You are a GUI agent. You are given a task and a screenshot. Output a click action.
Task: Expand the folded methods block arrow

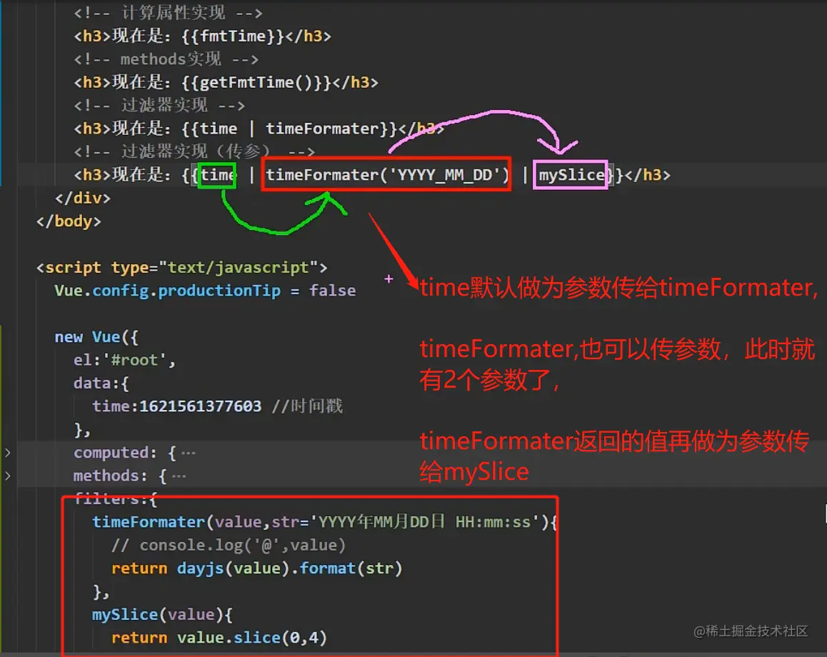pos(7,476)
